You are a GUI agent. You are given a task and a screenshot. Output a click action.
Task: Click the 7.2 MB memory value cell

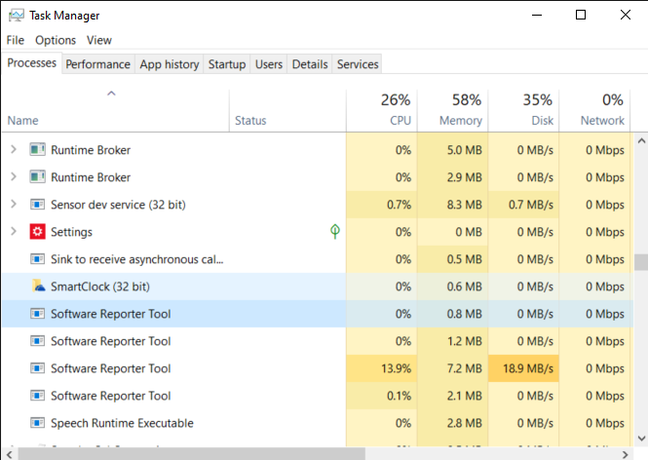452,368
